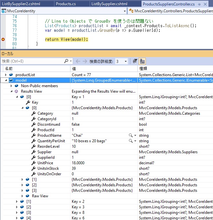Click the Locals search input field
The image size is (213, 220).
coord(32,61)
